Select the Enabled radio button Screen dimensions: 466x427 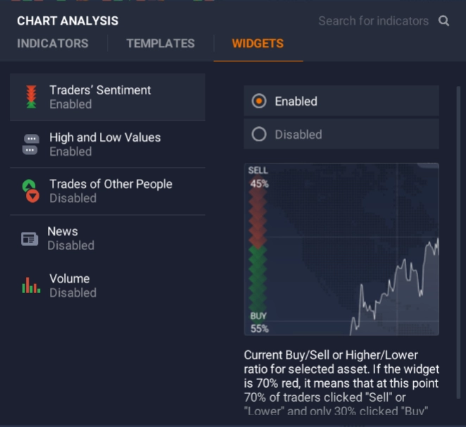pos(259,101)
